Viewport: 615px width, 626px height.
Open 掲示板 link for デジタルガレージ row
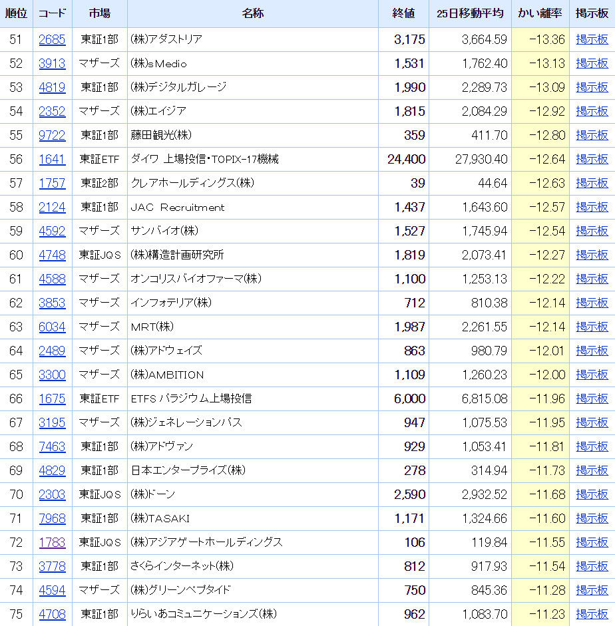pos(592,87)
